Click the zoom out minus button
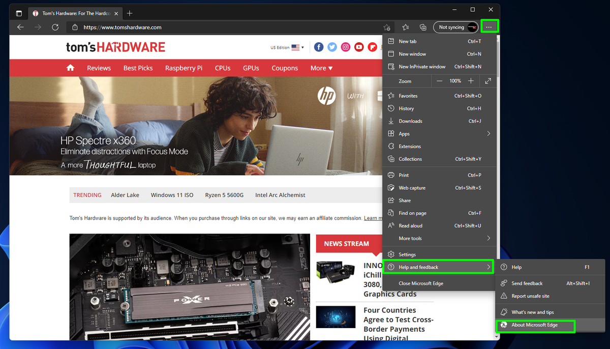The image size is (610, 349). click(440, 81)
